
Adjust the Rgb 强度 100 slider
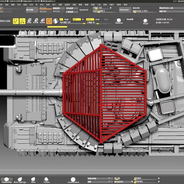(x=73, y=22)
